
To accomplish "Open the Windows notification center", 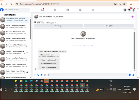I will [135, 90].
